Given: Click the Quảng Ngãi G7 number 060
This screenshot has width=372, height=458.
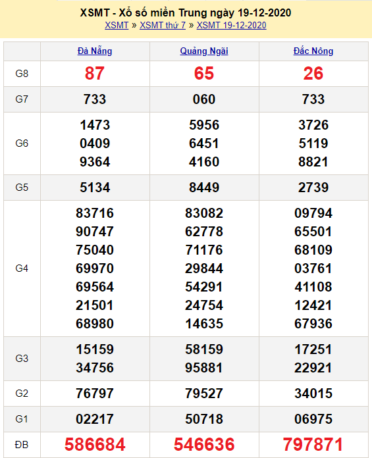Looking at the screenshot, I should [204, 99].
